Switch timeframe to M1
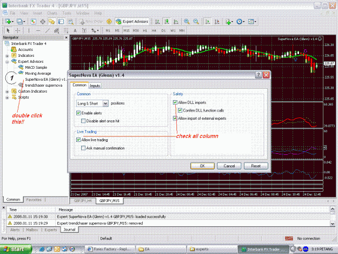The image size is (338, 254). coord(108,30)
